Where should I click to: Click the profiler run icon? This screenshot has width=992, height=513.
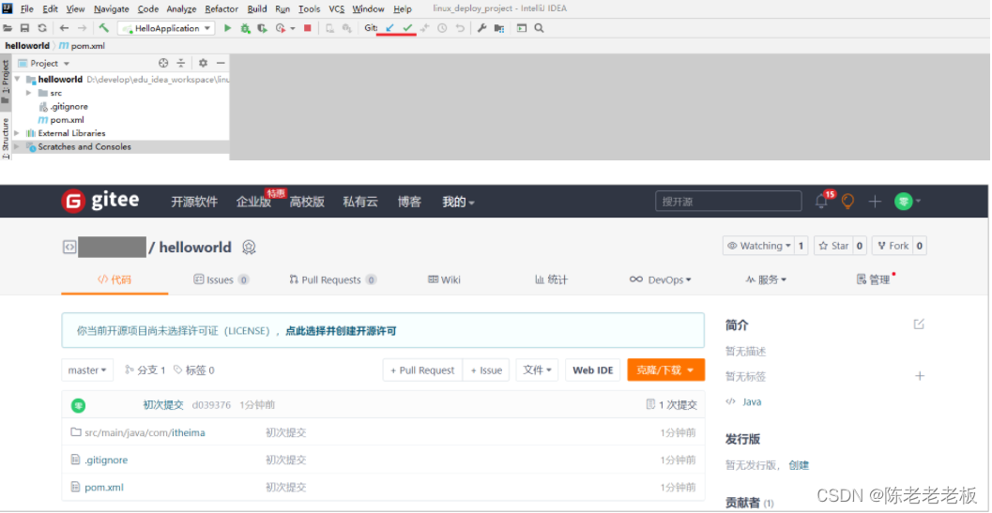coord(281,28)
